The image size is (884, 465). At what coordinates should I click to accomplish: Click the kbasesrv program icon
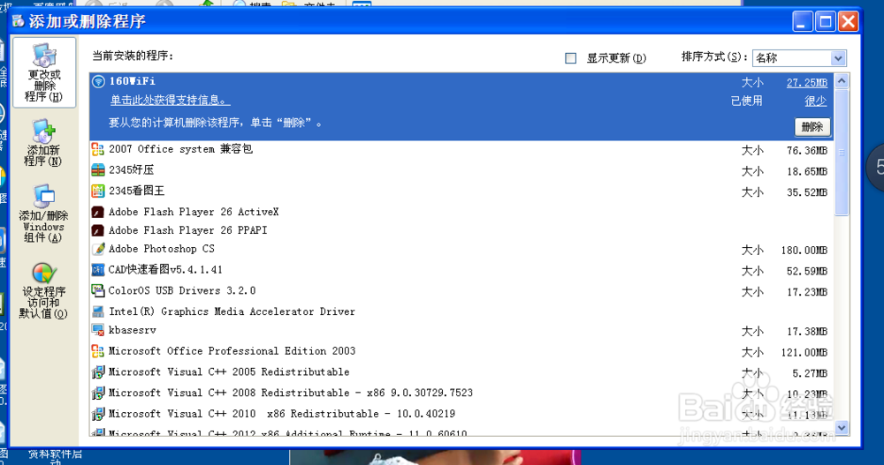(98, 330)
